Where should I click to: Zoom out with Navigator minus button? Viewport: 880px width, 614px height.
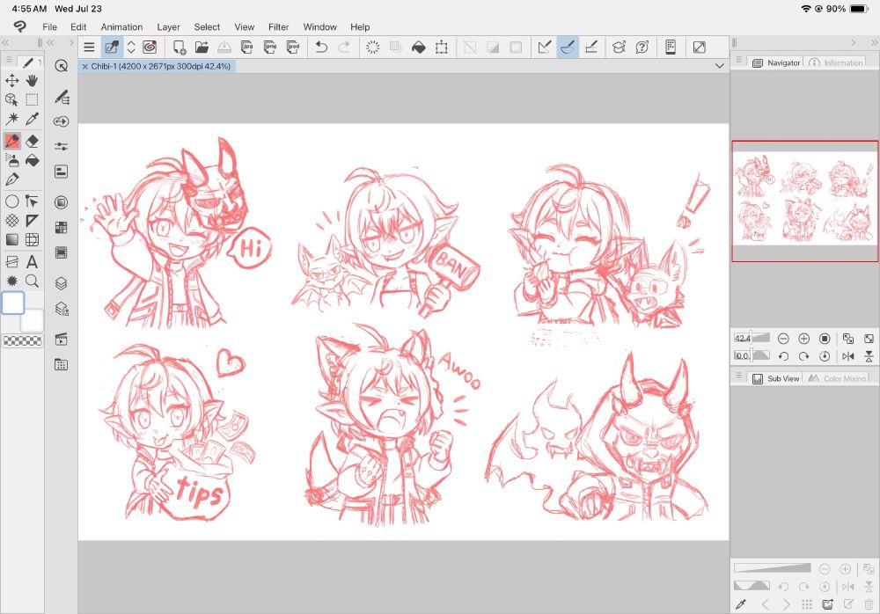point(783,339)
